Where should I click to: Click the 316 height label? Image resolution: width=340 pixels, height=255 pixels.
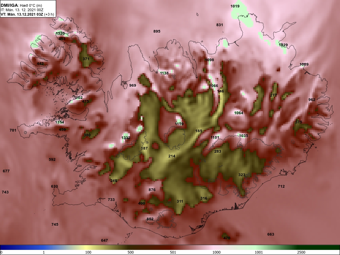(x=204, y=198)
